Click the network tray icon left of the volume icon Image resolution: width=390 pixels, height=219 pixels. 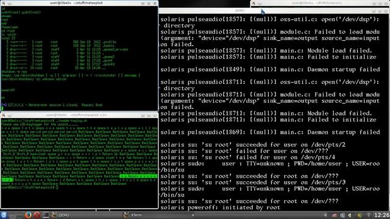[x=342, y=215]
